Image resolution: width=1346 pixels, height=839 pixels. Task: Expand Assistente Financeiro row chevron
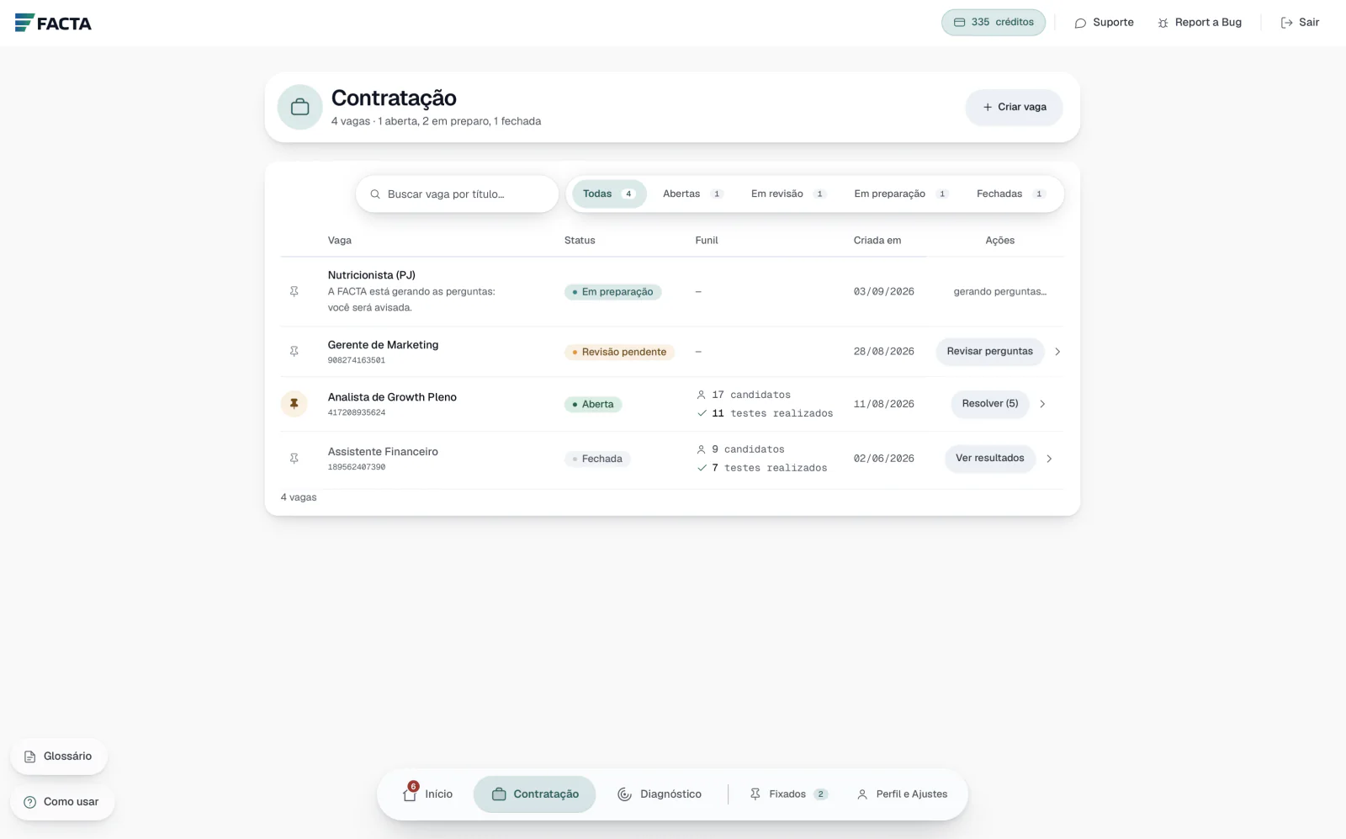coord(1049,459)
